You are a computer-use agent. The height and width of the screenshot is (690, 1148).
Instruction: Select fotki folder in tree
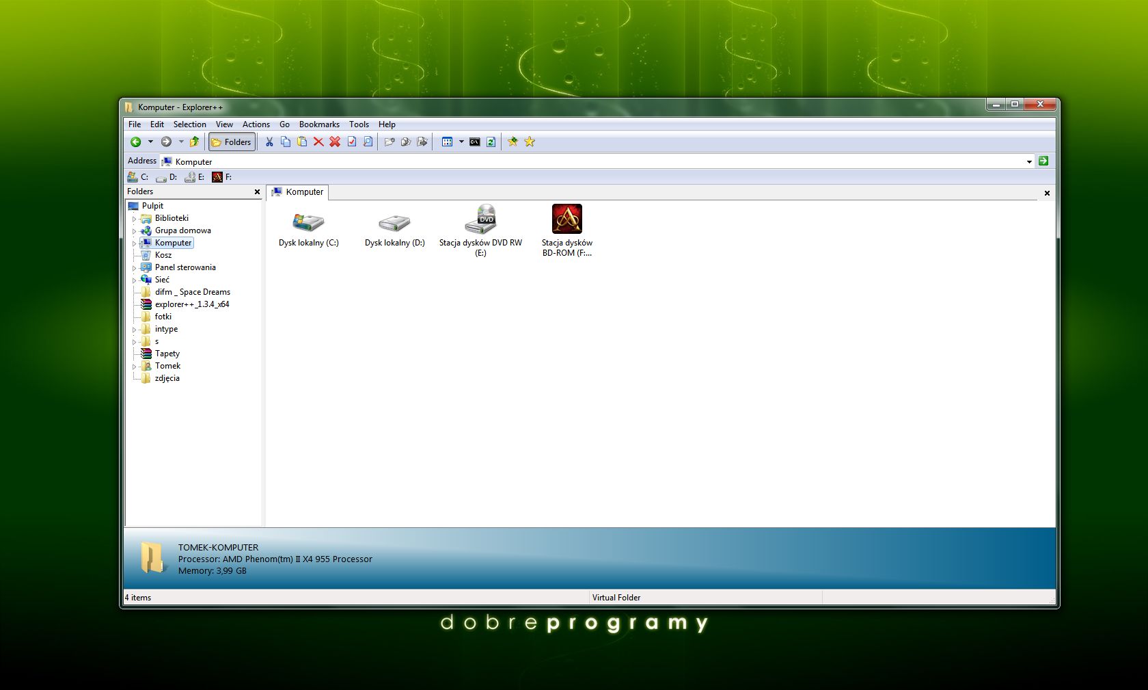coord(163,317)
